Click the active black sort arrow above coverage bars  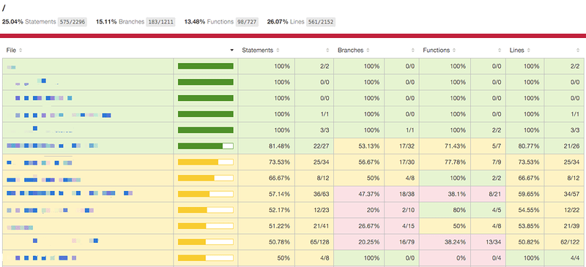coord(232,50)
